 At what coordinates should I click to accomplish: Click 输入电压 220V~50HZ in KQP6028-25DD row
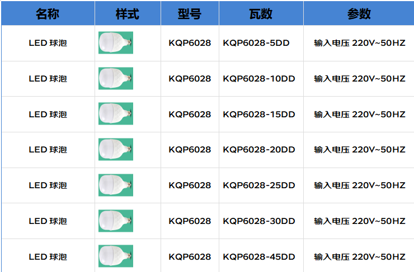[360, 185]
